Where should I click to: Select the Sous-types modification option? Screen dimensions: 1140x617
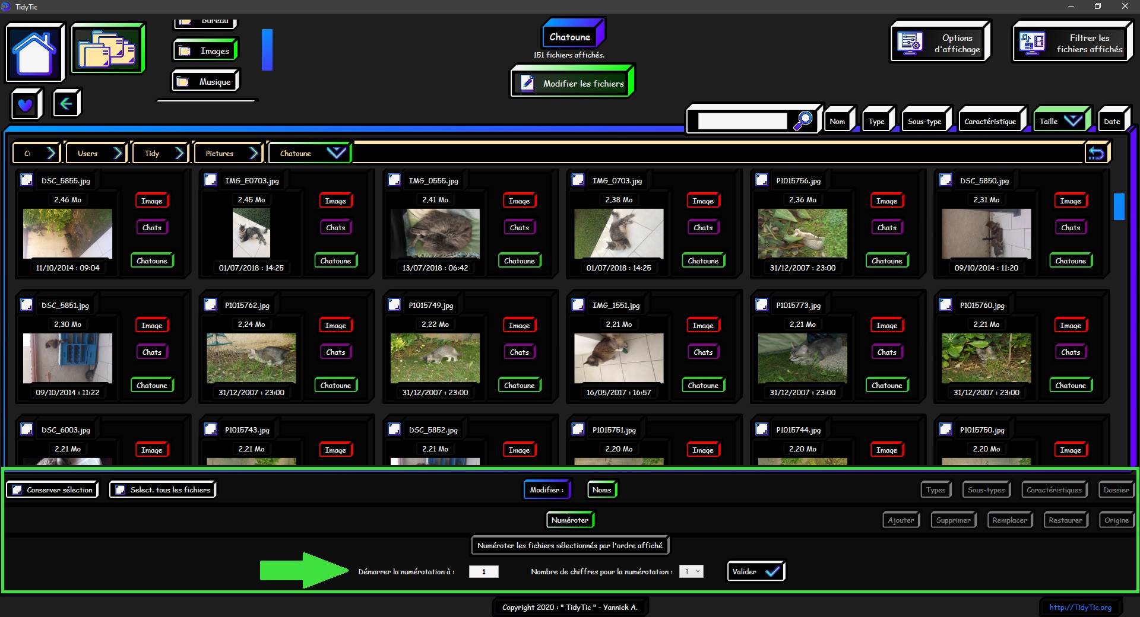(986, 489)
